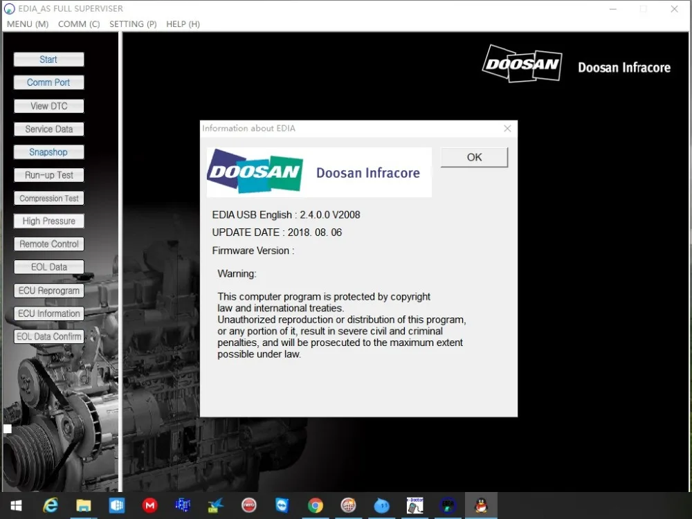This screenshot has height=519, width=692.
Task: Open the MEGA app in taskbar
Action: [150, 505]
